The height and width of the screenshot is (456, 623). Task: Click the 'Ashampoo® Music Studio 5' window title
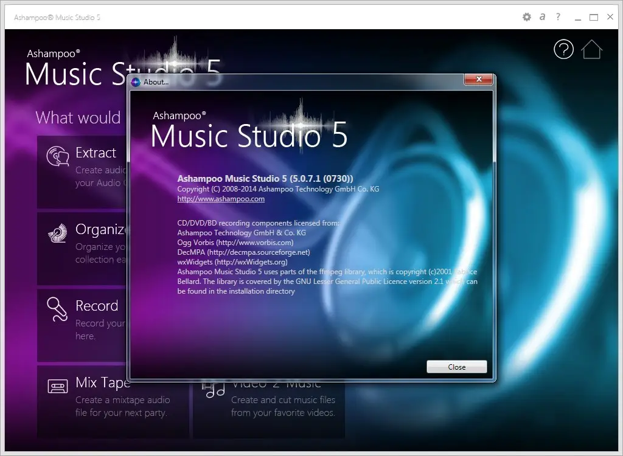click(57, 18)
